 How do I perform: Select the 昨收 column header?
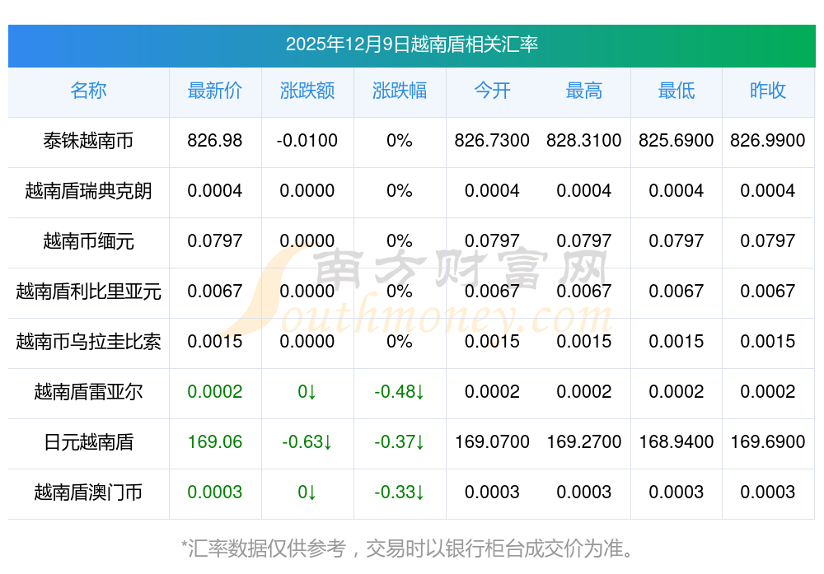coord(767,91)
